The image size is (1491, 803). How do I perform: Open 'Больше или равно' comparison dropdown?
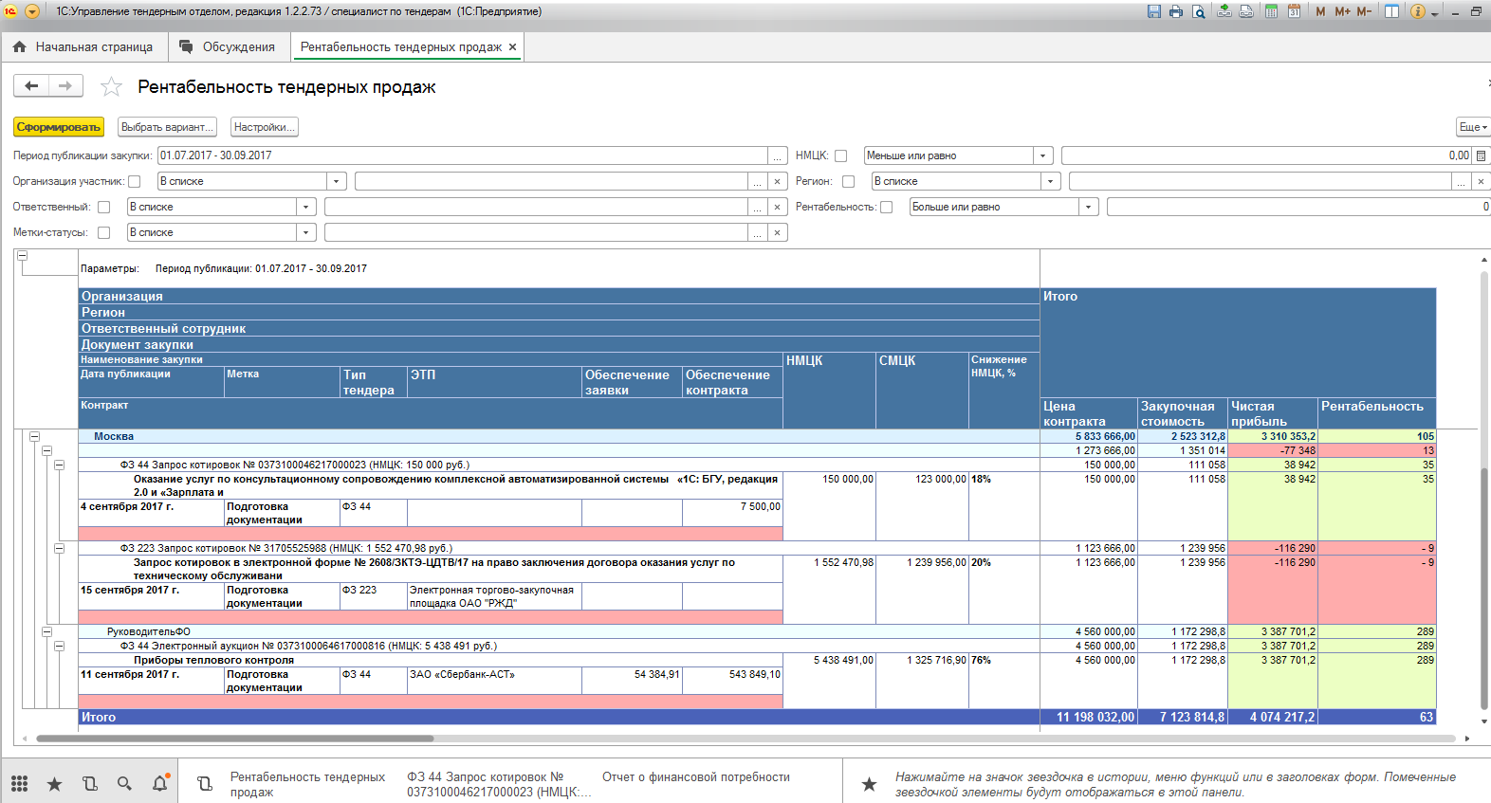pos(1089,207)
